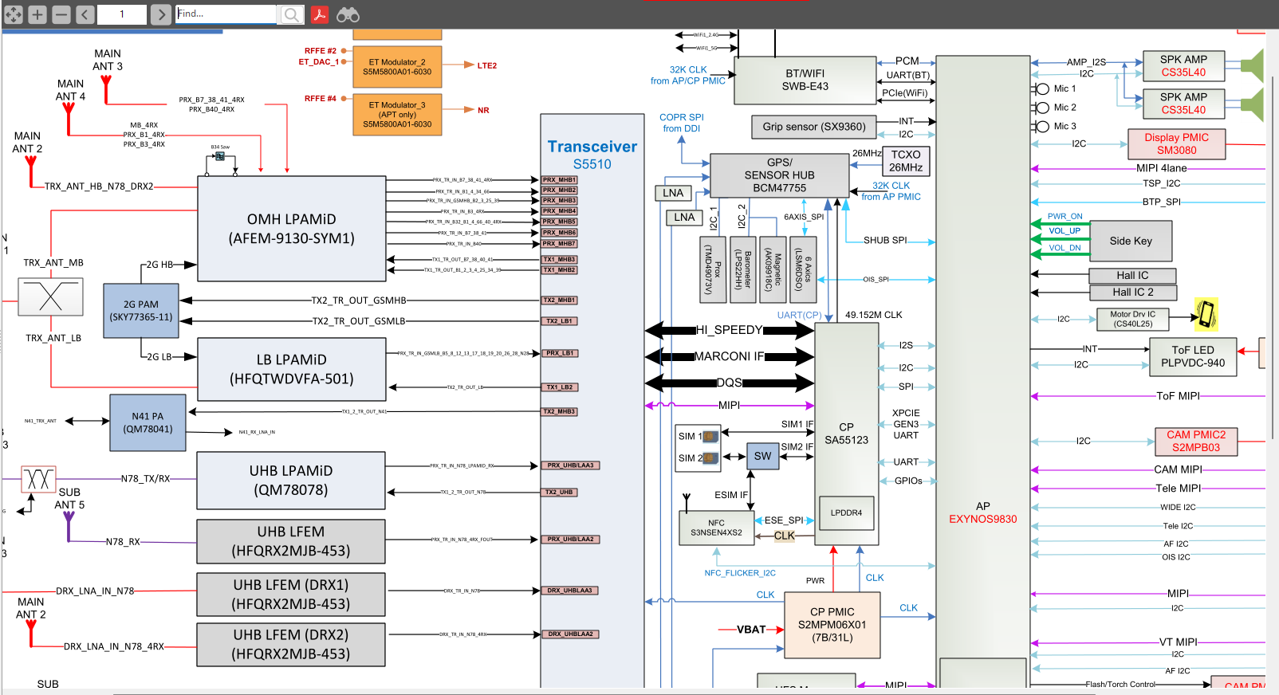Click the 2G PAM (SKY77365-11) block
Image resolution: width=1279 pixels, height=695 pixels.
point(141,311)
